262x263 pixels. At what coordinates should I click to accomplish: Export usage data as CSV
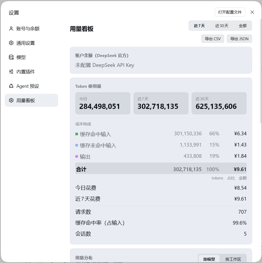click(x=213, y=39)
